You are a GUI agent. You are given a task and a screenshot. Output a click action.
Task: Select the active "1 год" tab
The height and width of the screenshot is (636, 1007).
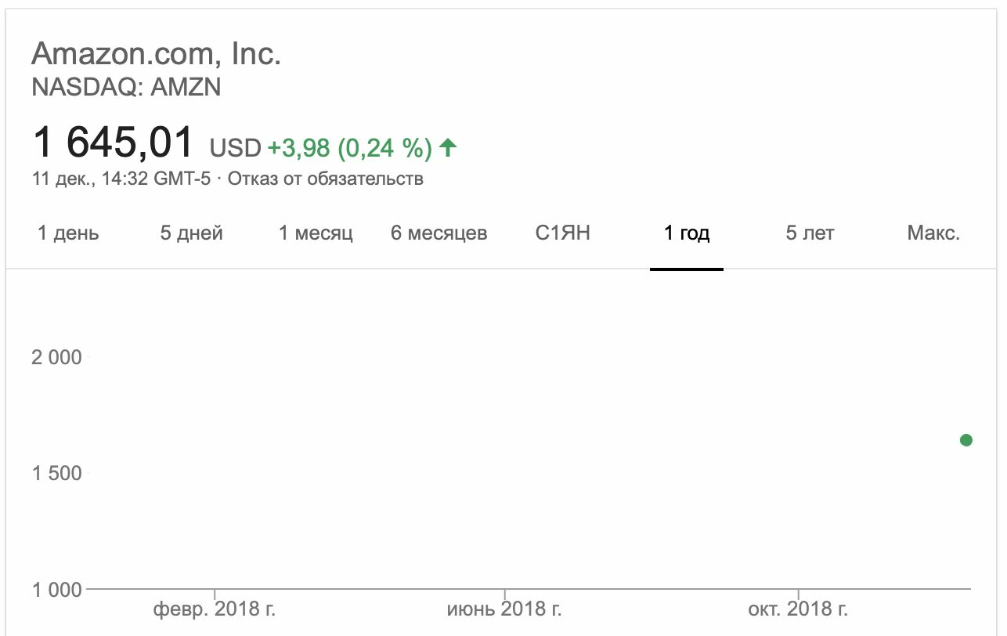[687, 233]
